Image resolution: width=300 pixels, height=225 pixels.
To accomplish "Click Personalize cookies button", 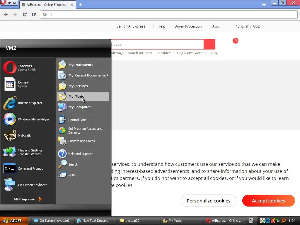I will [209, 201].
